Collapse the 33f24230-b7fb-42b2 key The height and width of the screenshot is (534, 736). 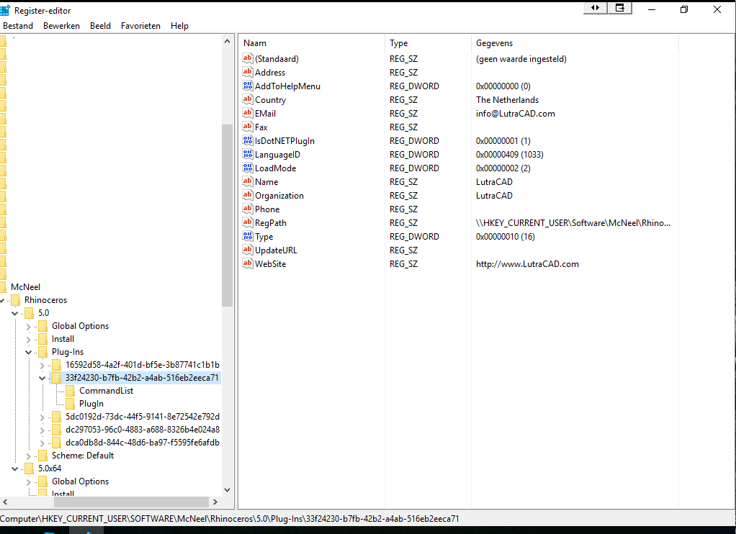(42, 378)
